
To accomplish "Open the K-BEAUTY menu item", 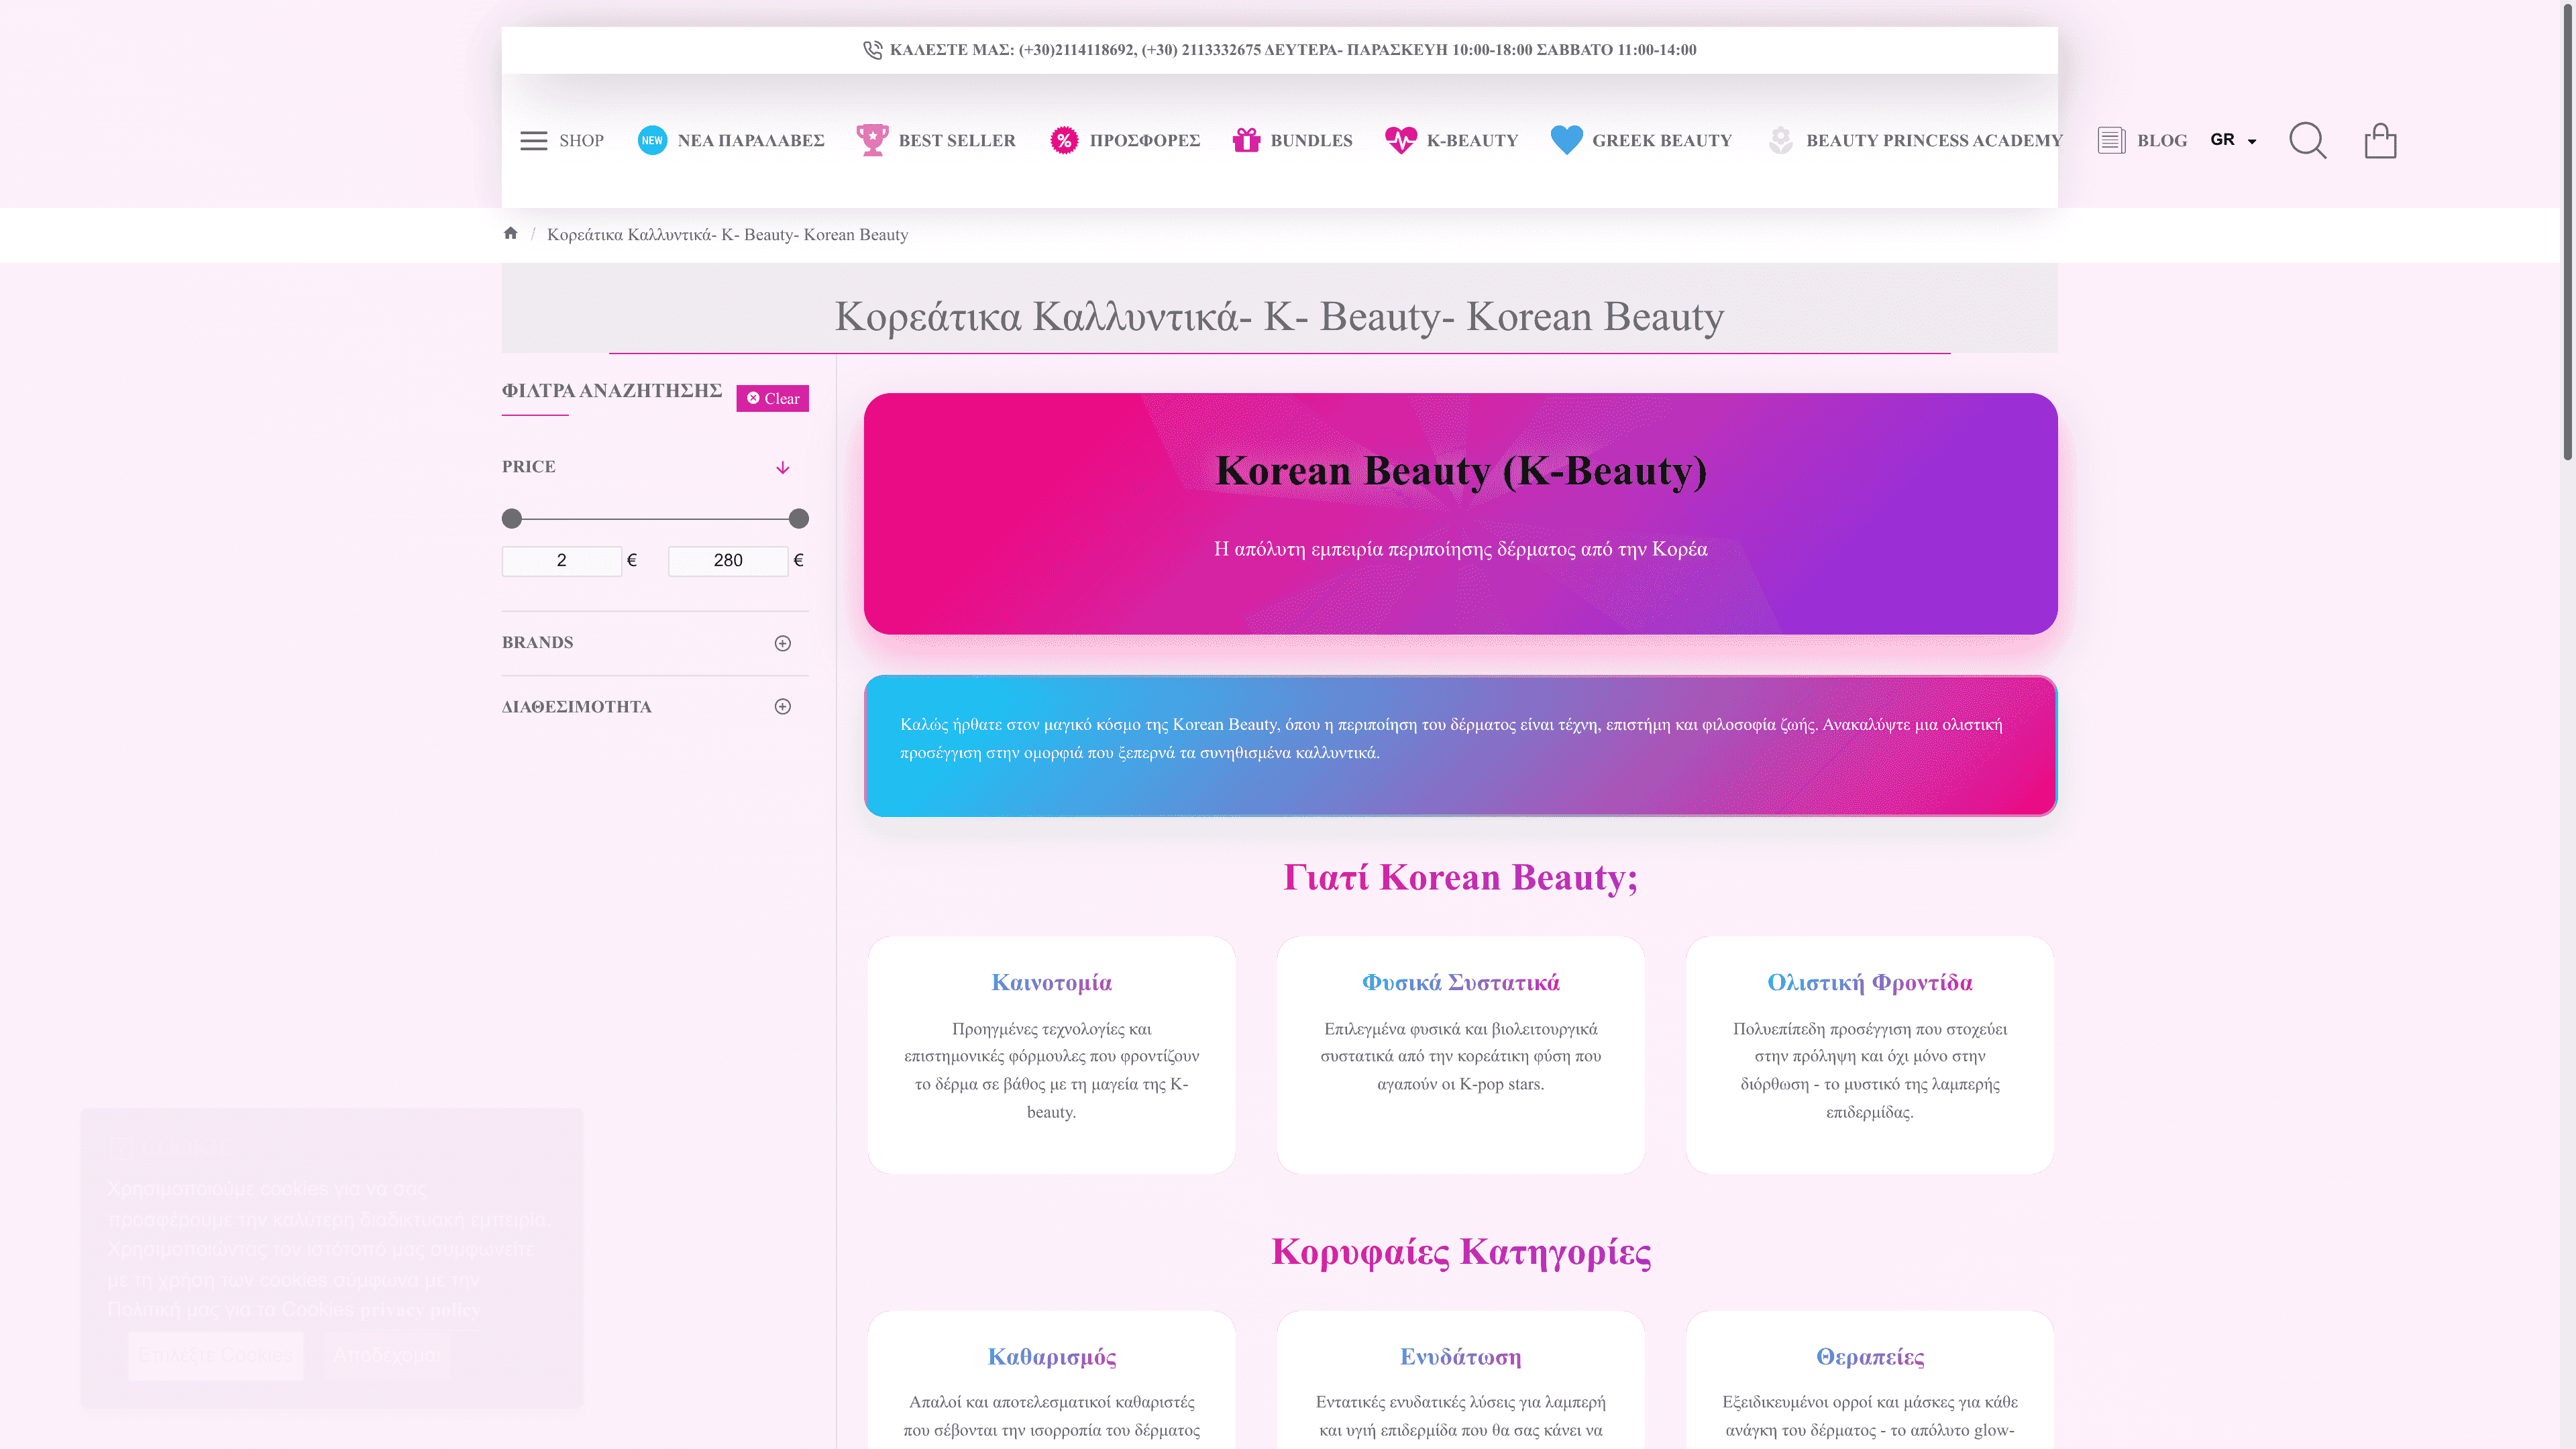I will click(1472, 141).
